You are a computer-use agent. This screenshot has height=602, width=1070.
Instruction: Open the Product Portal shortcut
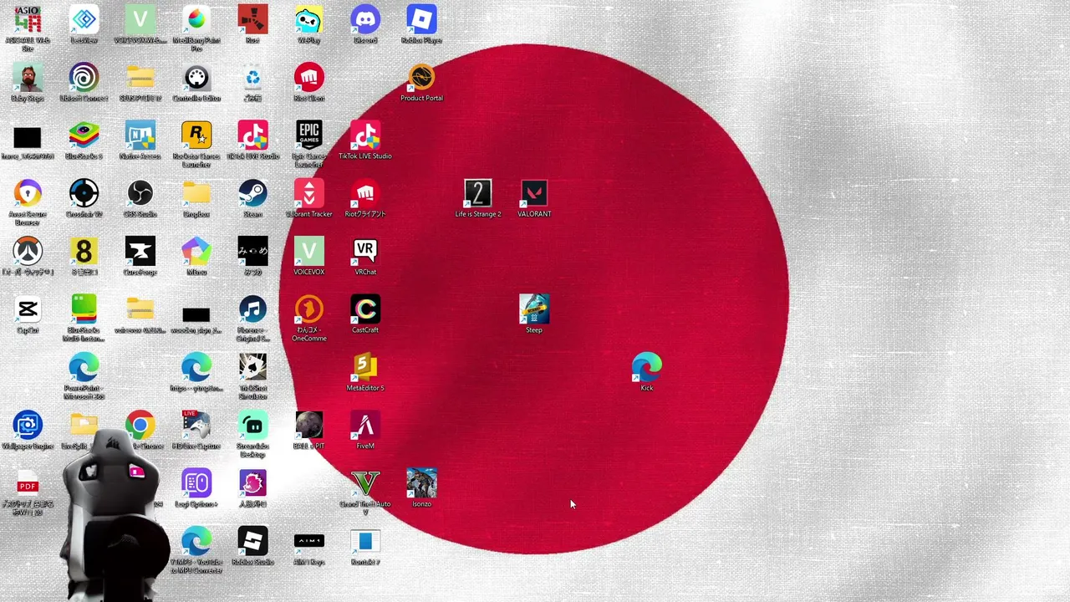tap(421, 78)
